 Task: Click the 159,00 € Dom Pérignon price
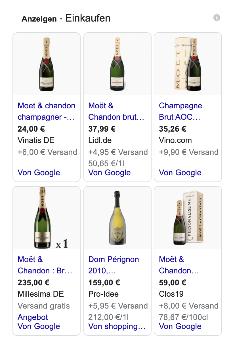[x=104, y=282]
